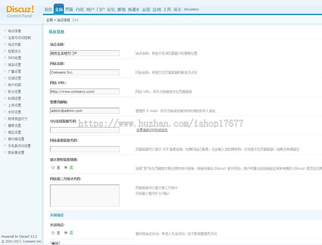Open 注册与访问控制 in the sidebar
Viewport: 322px width, 245px height.
tap(19, 37)
